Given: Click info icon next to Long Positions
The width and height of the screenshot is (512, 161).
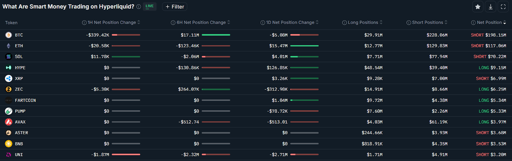Looking at the screenshot, I should point(344,23).
